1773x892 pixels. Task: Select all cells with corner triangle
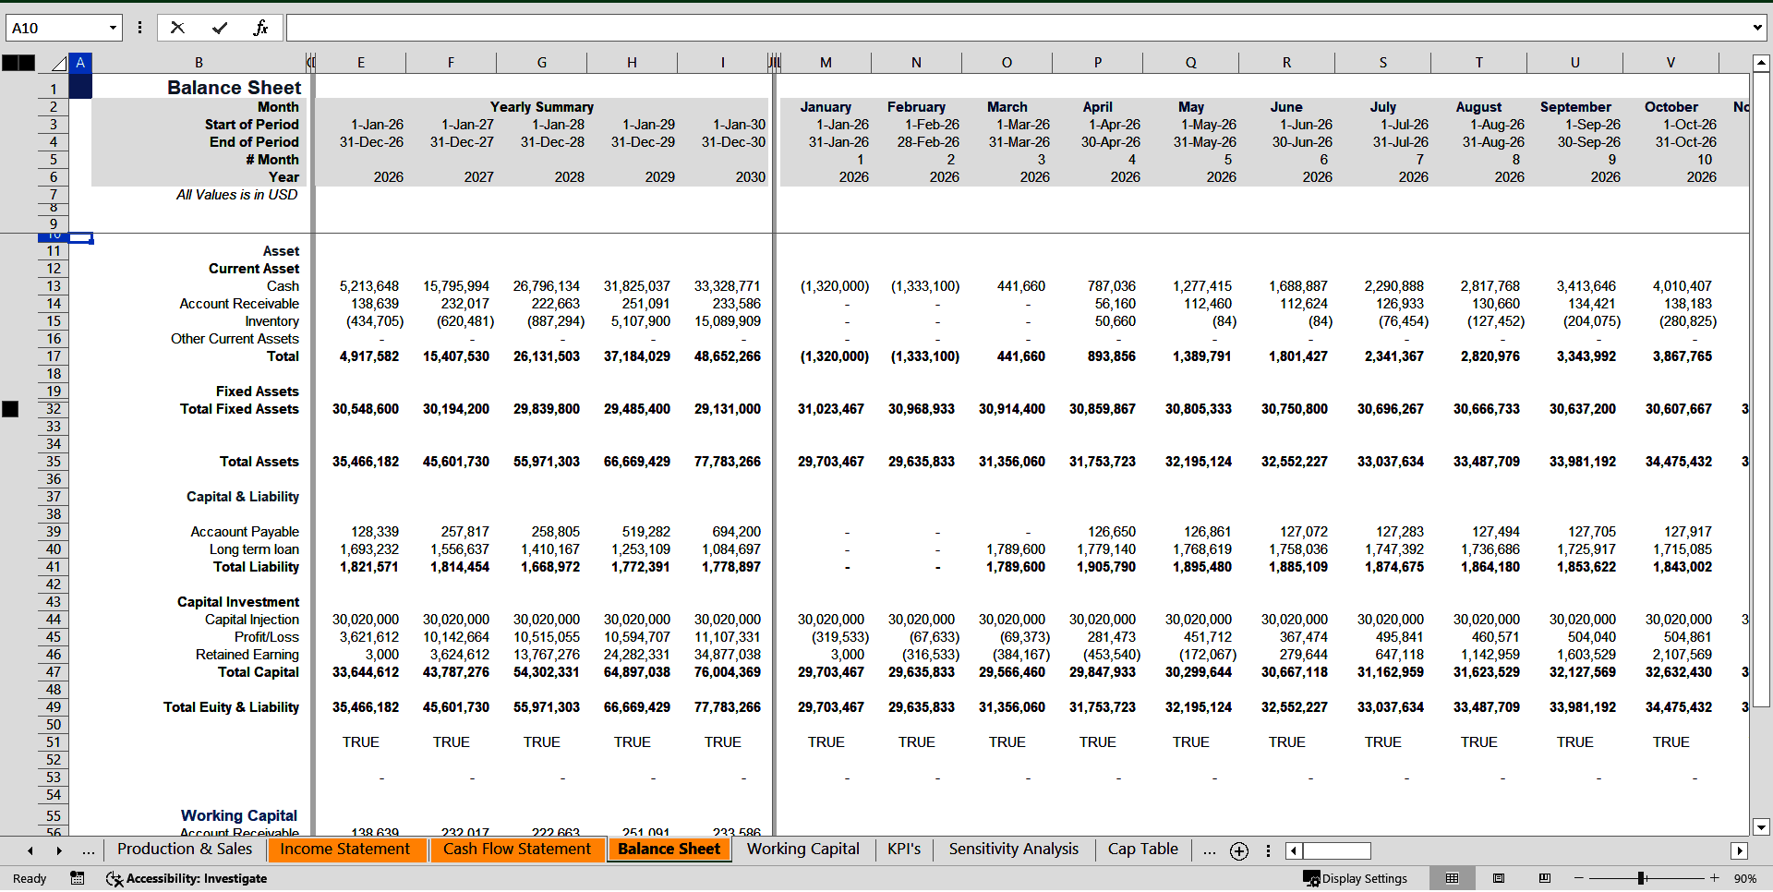[59, 64]
